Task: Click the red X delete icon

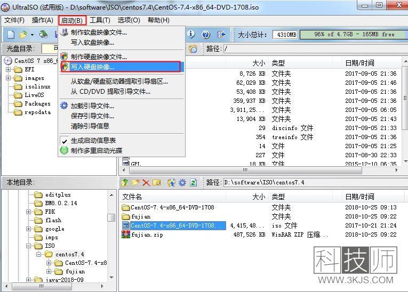Action: 146,183
